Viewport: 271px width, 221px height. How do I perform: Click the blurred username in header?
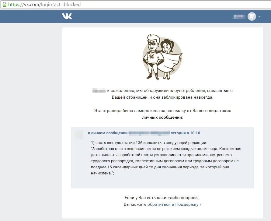click(x=239, y=17)
